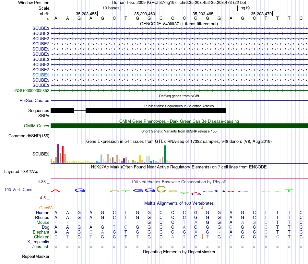Click the chr6: ruler label
Image resolution: width=308 pixels, height=264 pixels.
pos(44,14)
